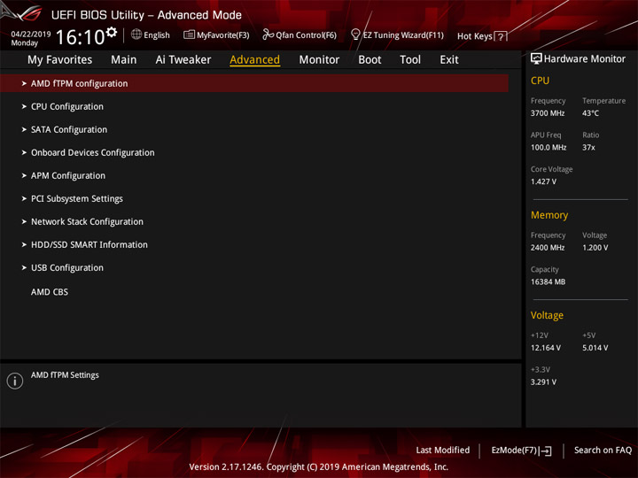Click memory capacity value 16384 MB
Screen dimensions: 638x478
click(548, 281)
